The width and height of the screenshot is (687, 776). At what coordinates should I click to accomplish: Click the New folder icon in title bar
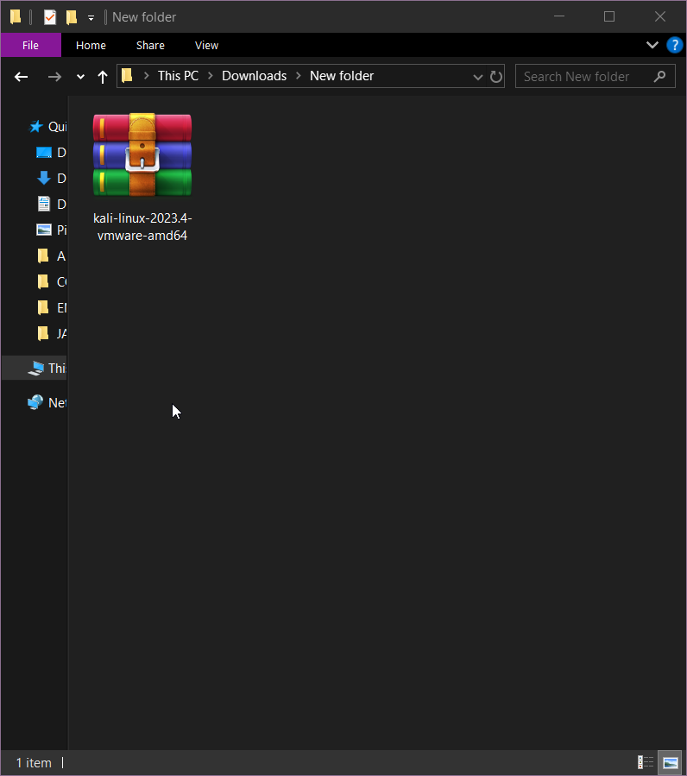pyautogui.click(x=72, y=17)
